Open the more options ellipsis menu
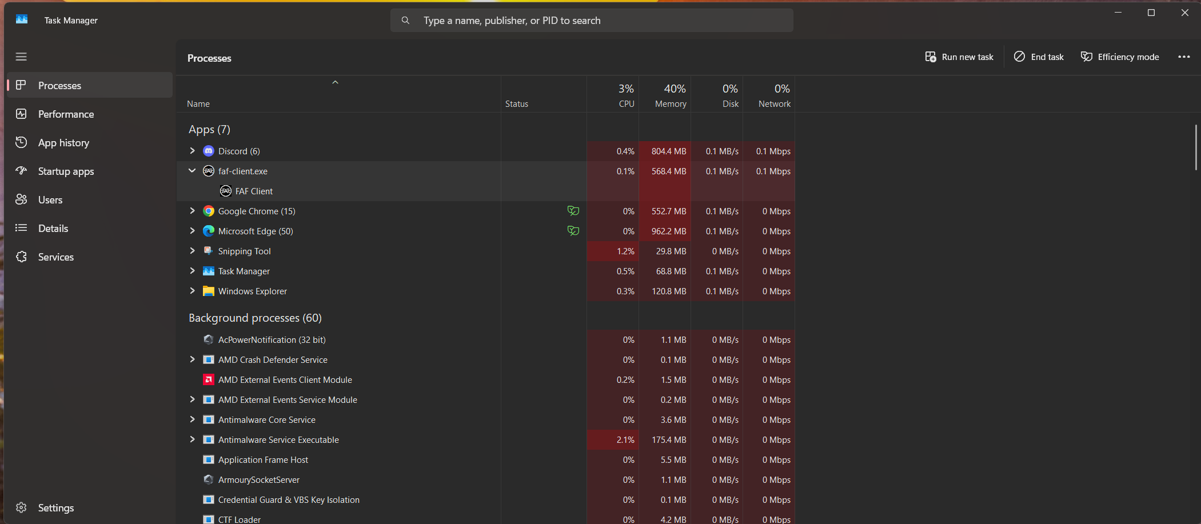 click(1184, 57)
